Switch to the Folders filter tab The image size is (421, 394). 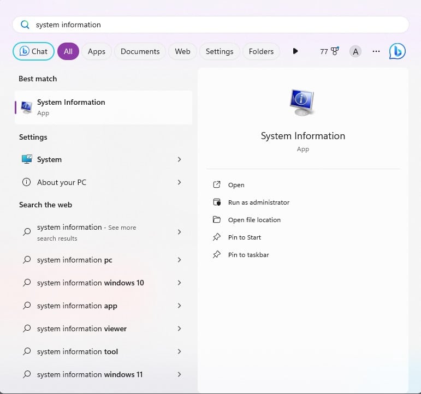(x=261, y=51)
